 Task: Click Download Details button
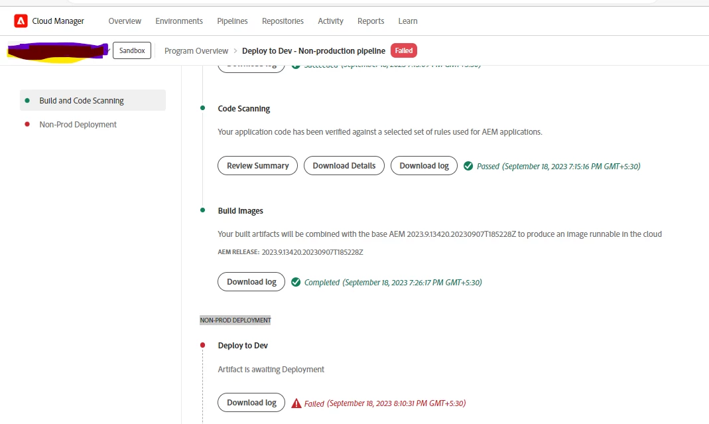[344, 166]
